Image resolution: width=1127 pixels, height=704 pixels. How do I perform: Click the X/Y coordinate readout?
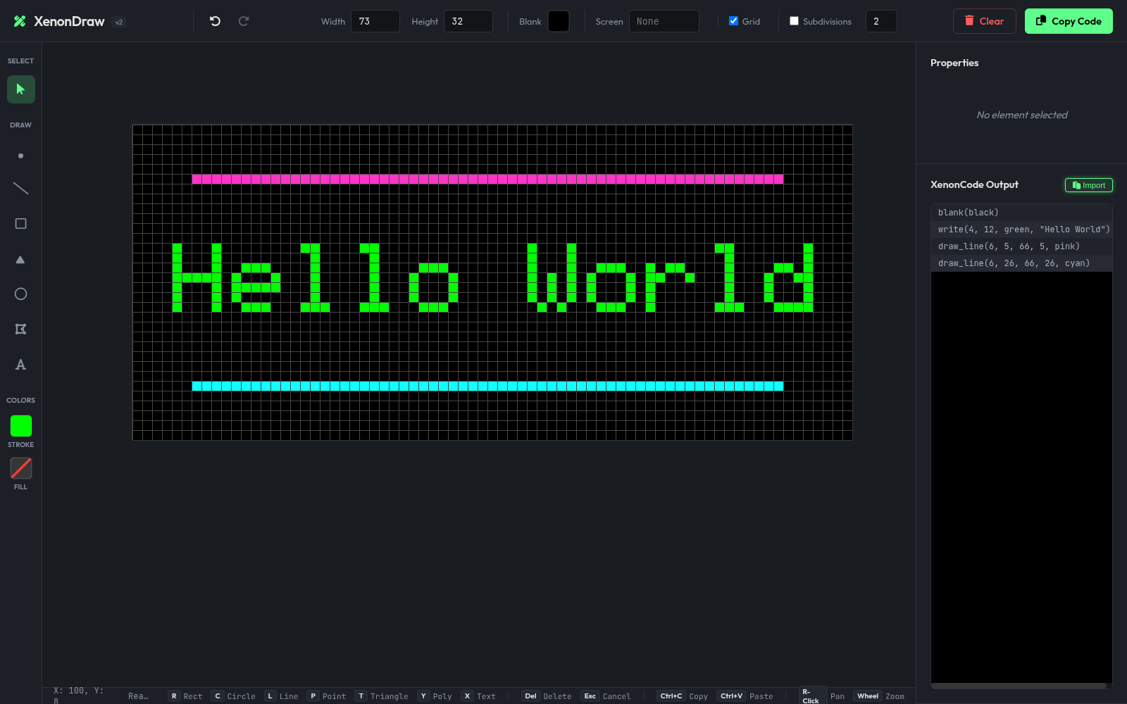point(79,696)
